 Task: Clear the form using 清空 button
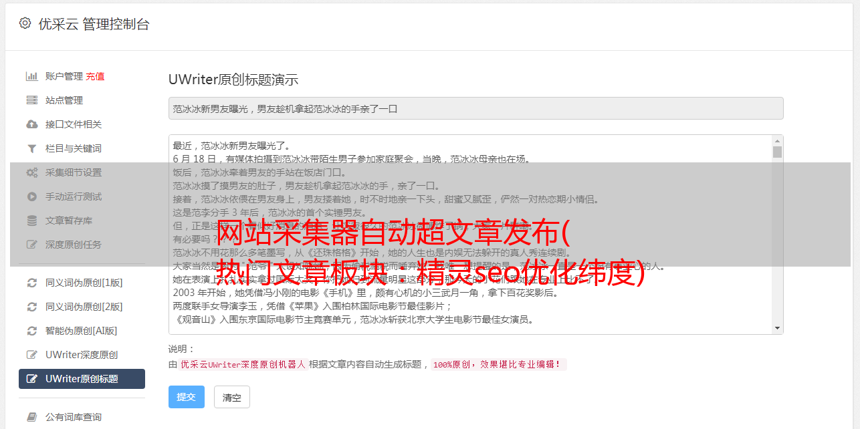tap(232, 397)
